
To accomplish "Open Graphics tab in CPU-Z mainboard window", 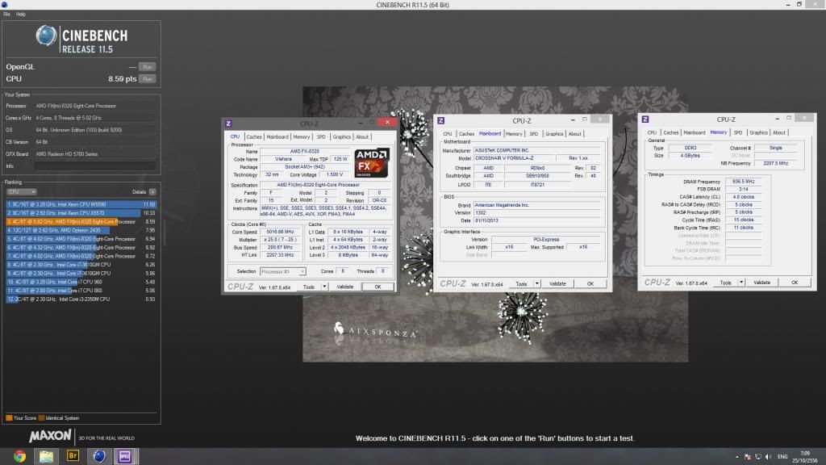I will pyautogui.click(x=554, y=134).
